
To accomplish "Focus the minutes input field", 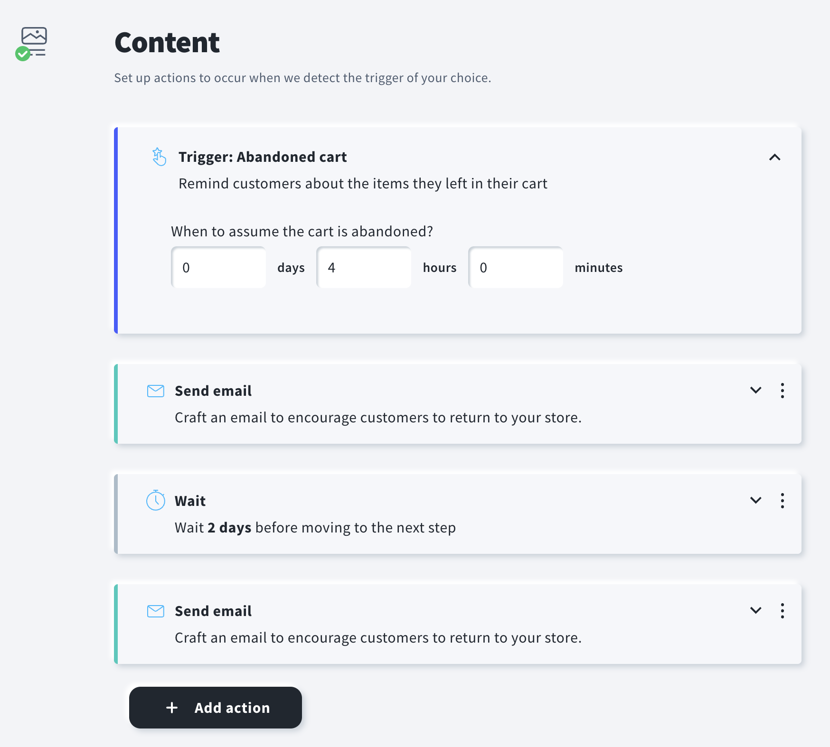I will pyautogui.click(x=516, y=268).
